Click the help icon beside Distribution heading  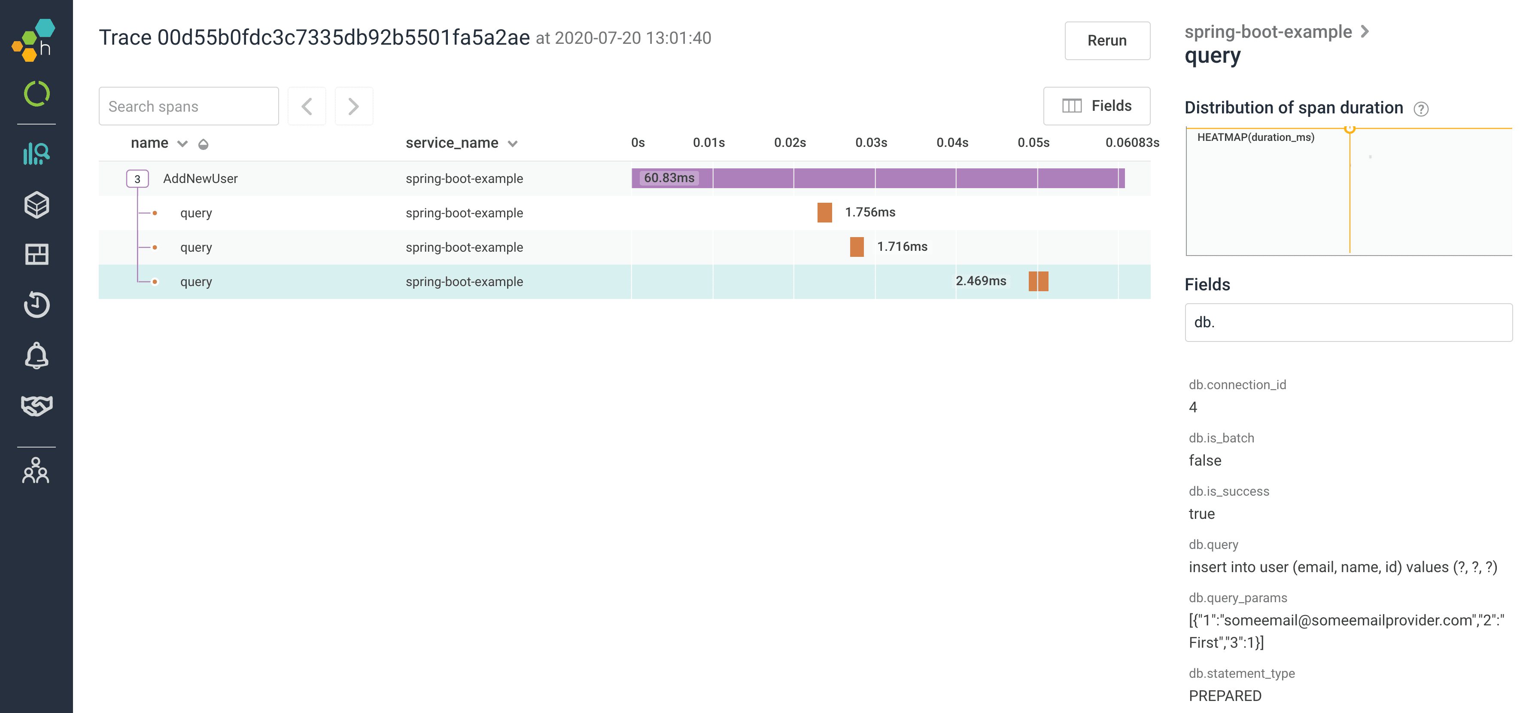(x=1420, y=109)
